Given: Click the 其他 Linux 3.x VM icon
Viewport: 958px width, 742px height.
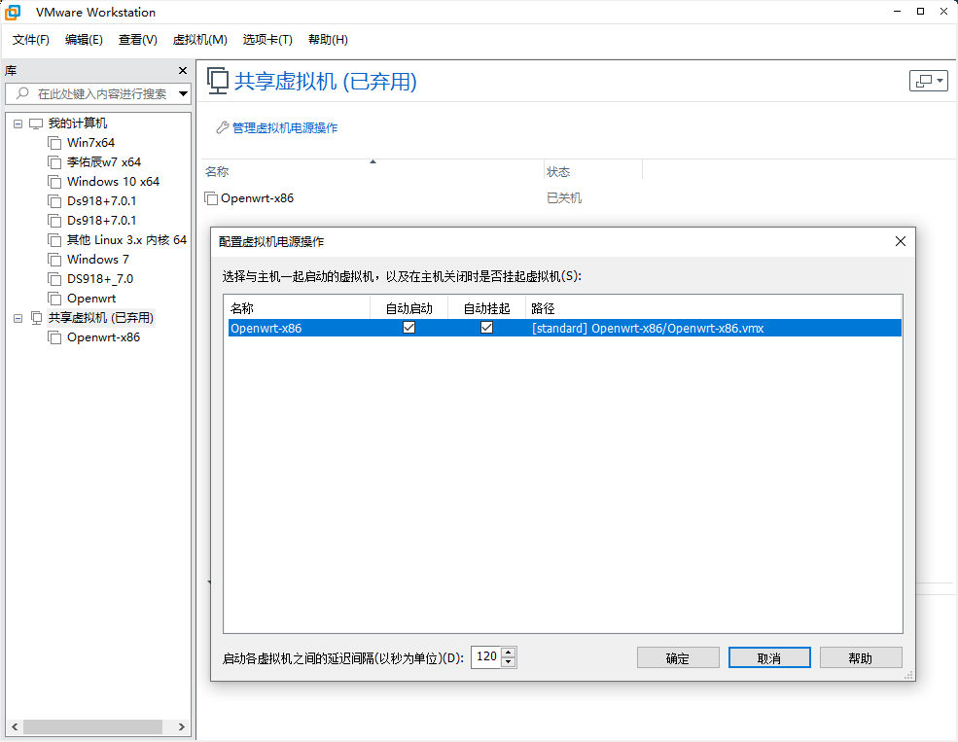Looking at the screenshot, I should click(x=55, y=240).
